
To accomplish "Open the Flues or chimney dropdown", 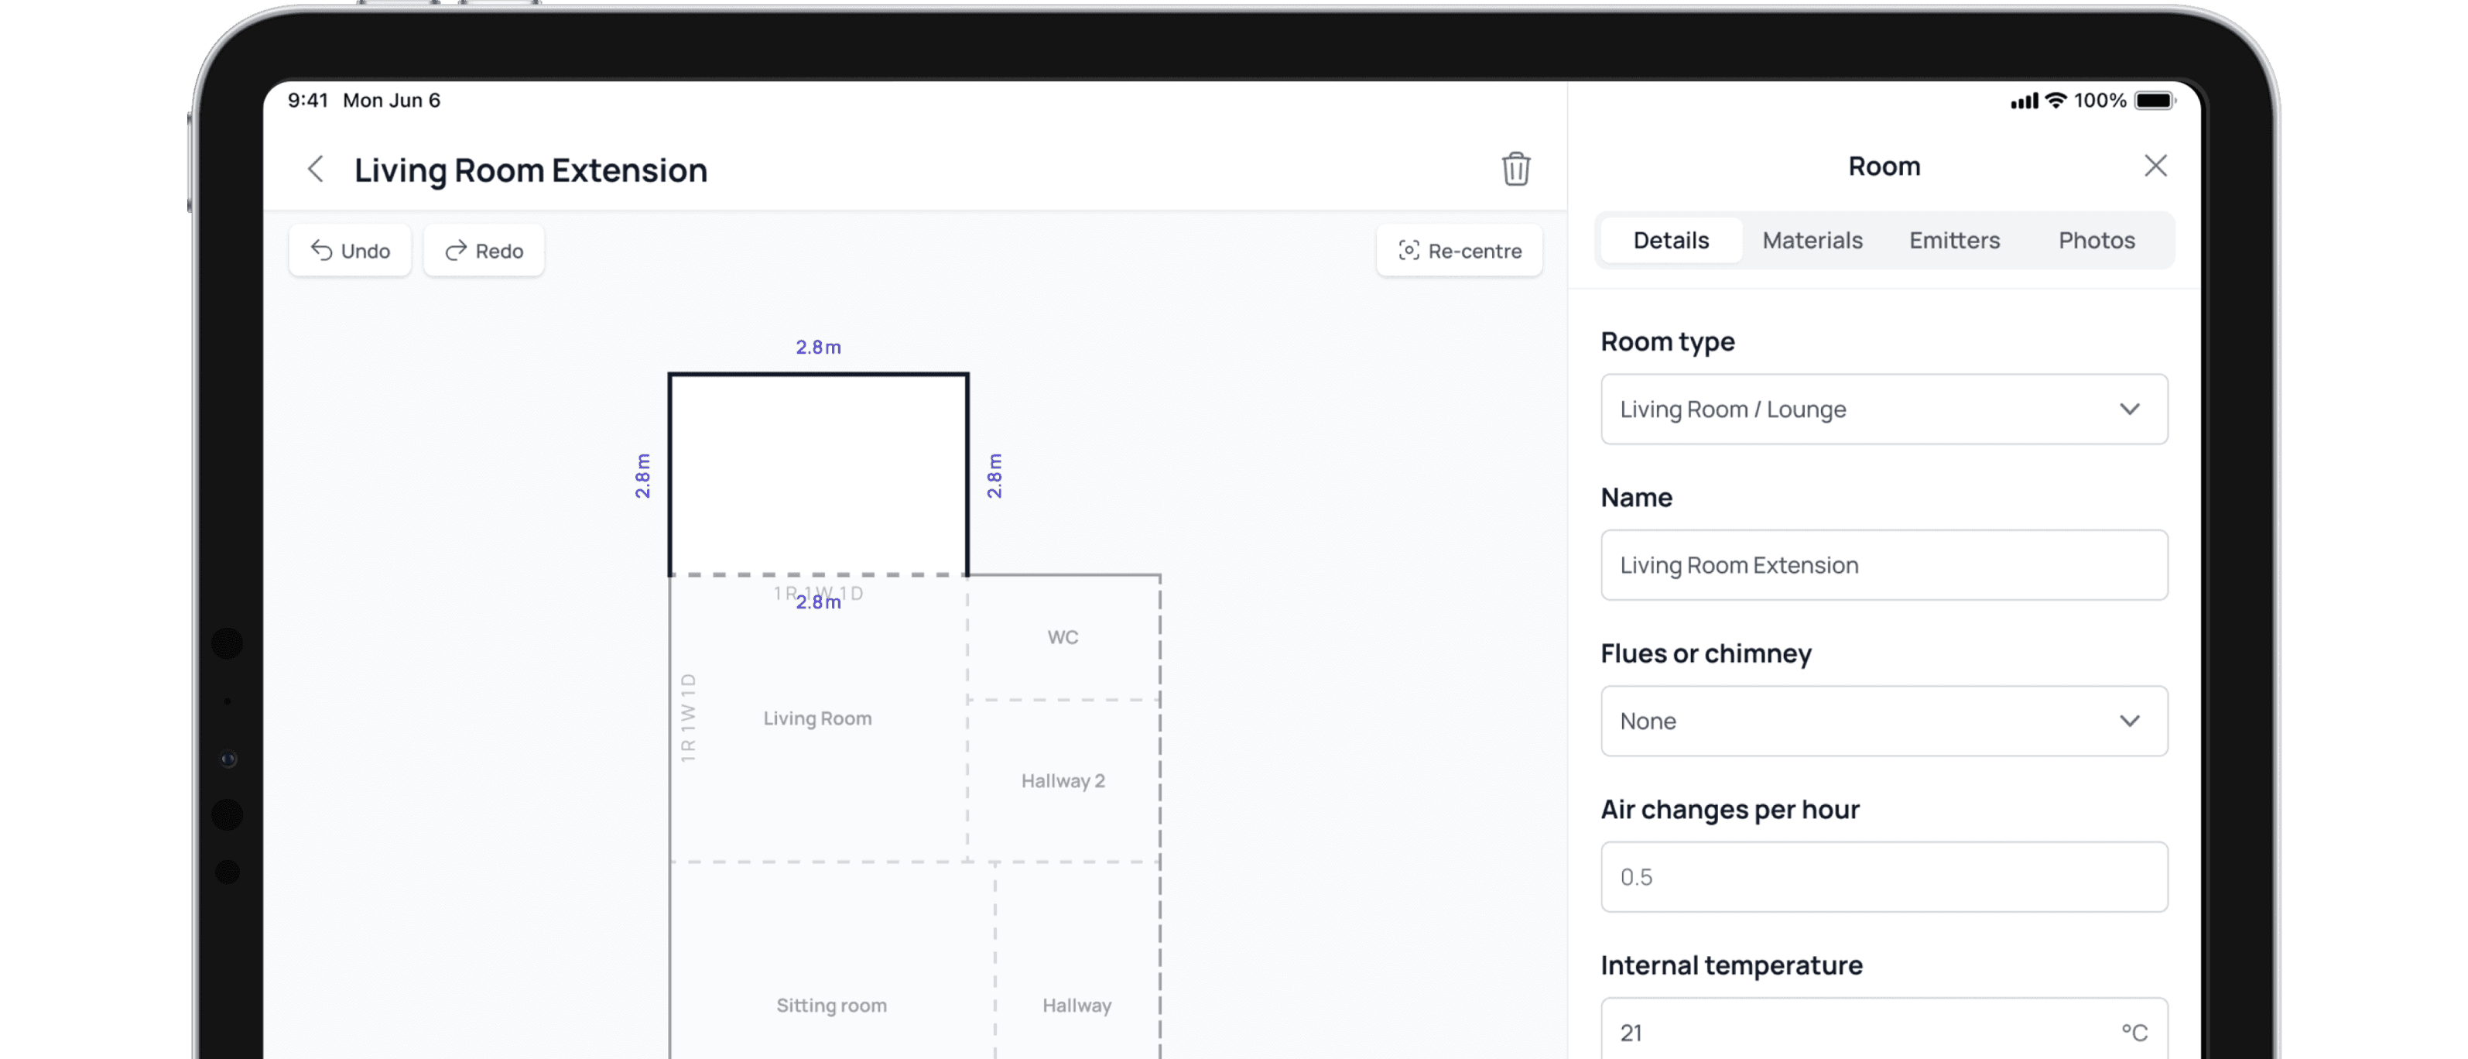I will pyautogui.click(x=1883, y=721).
